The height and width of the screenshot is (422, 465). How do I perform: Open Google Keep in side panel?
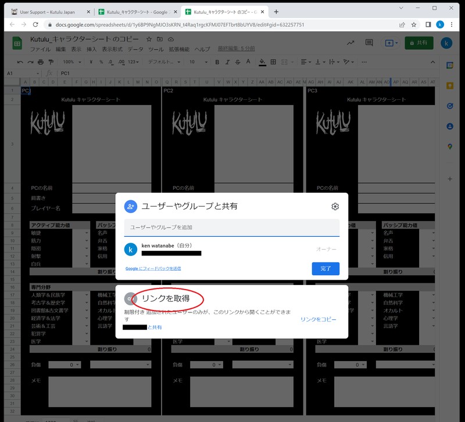tap(449, 86)
